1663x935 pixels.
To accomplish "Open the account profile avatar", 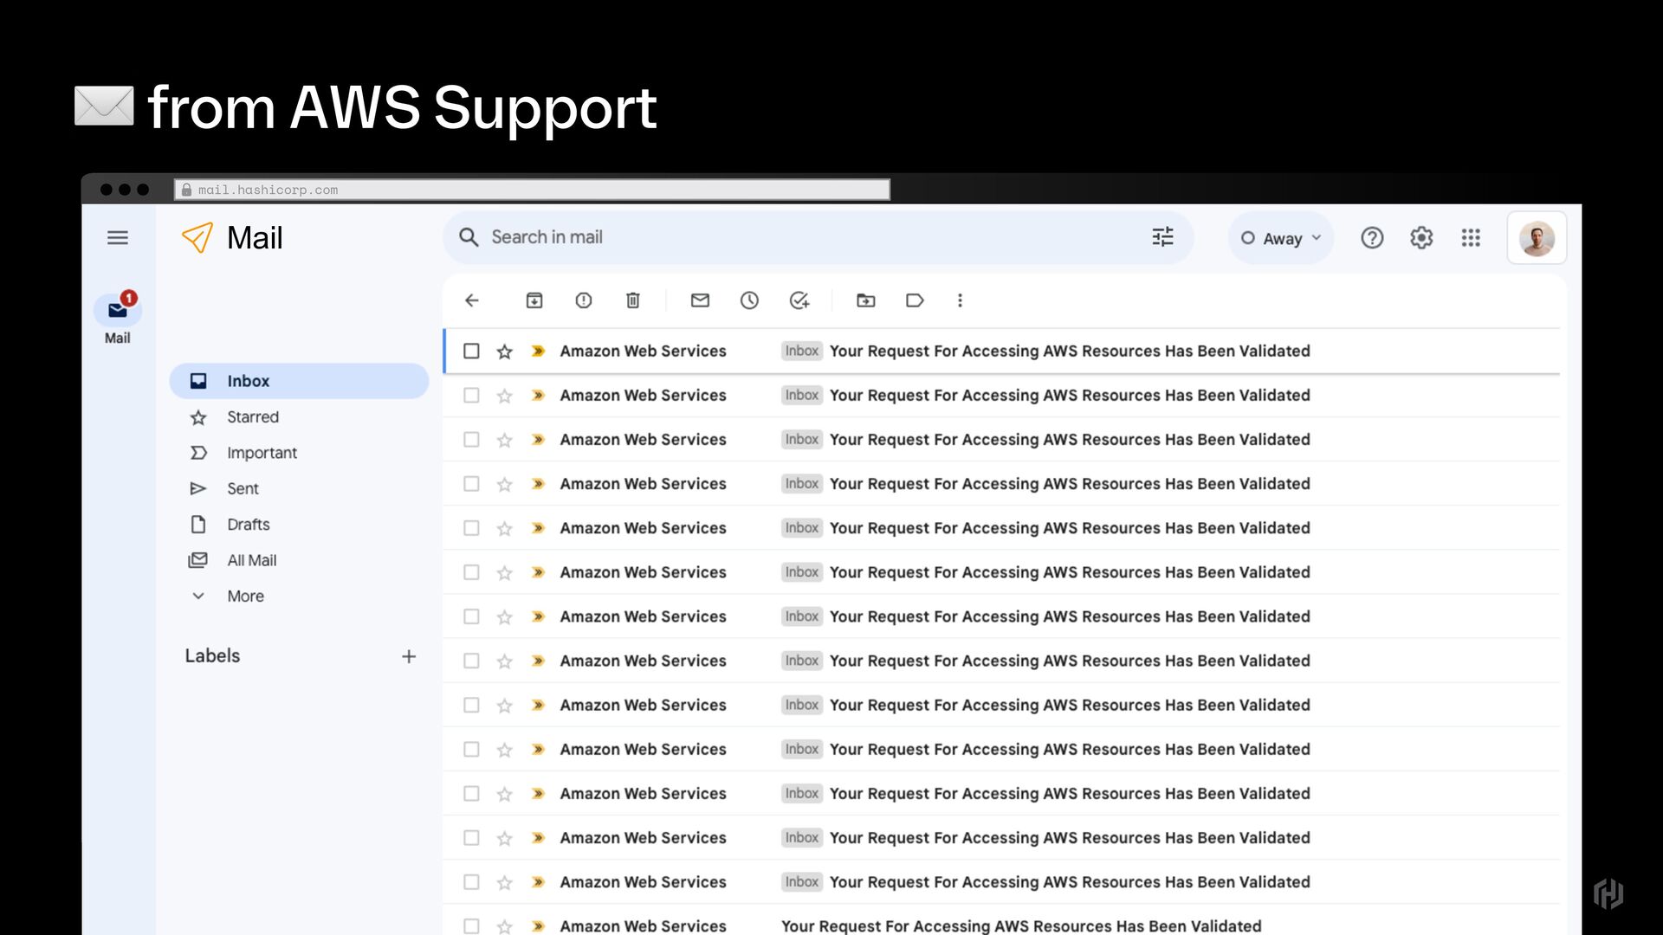I will pos(1537,238).
